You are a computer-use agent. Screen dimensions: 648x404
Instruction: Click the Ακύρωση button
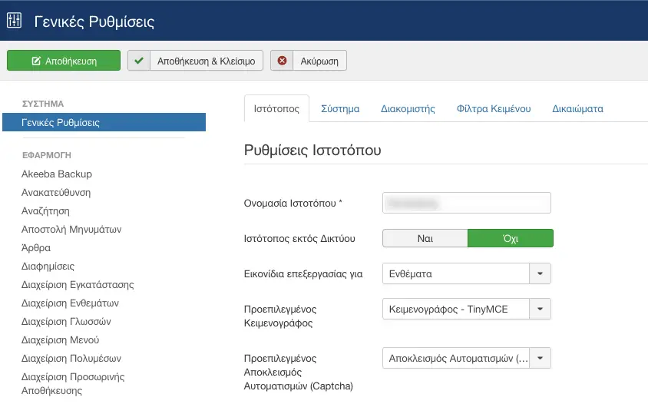pyautogui.click(x=309, y=61)
